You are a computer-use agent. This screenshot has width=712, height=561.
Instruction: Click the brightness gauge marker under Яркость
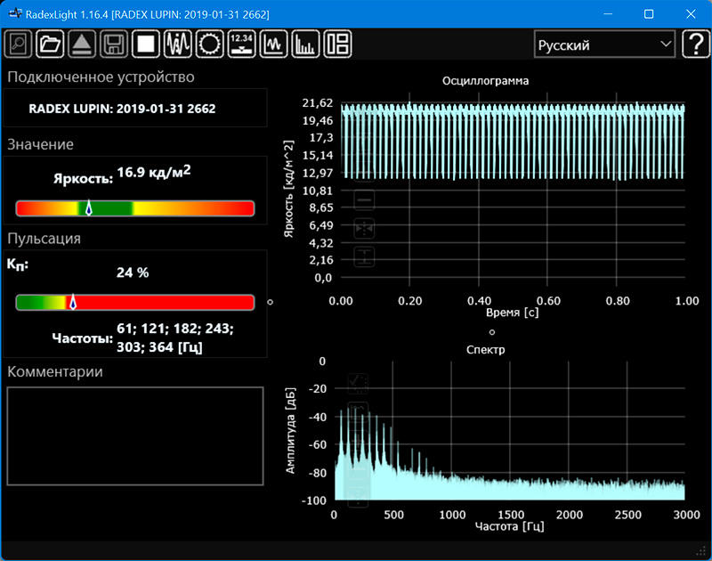88,208
